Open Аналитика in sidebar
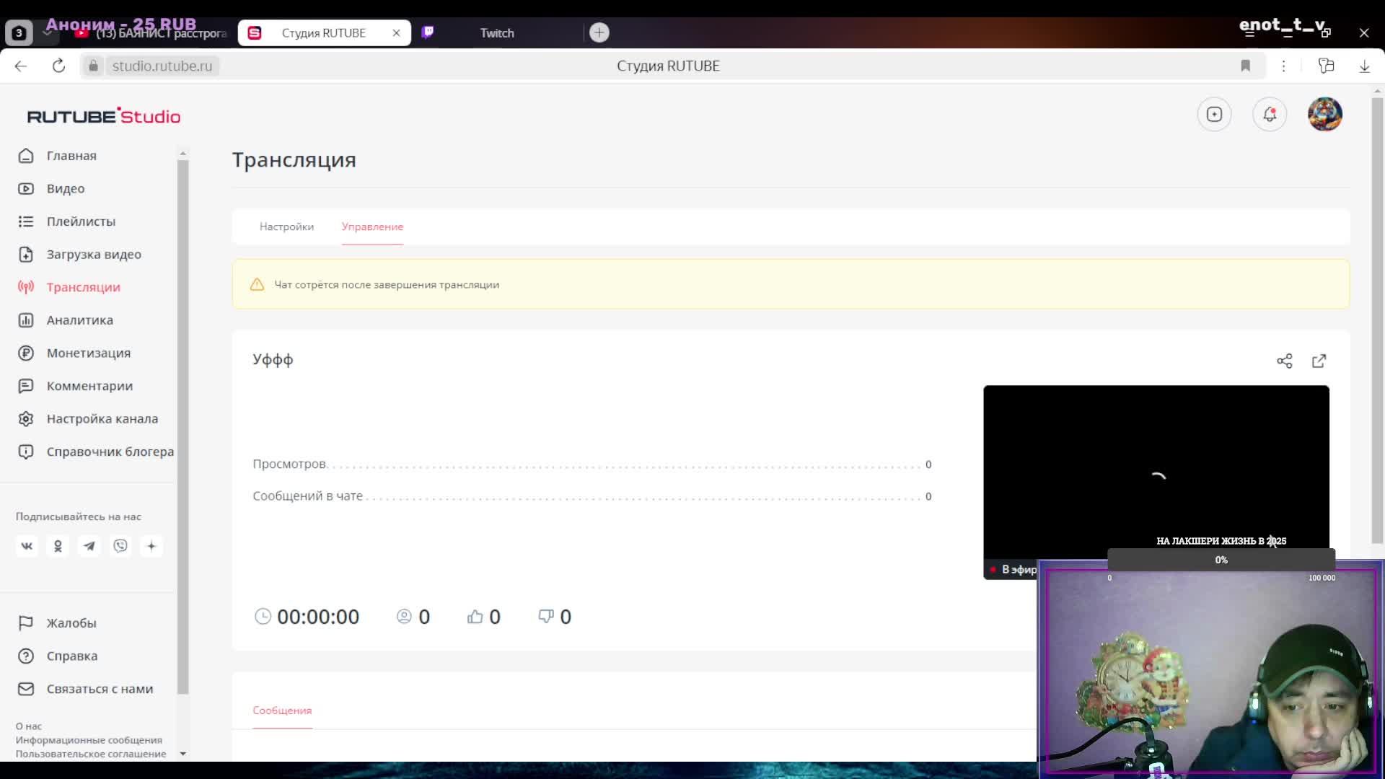 tap(80, 320)
